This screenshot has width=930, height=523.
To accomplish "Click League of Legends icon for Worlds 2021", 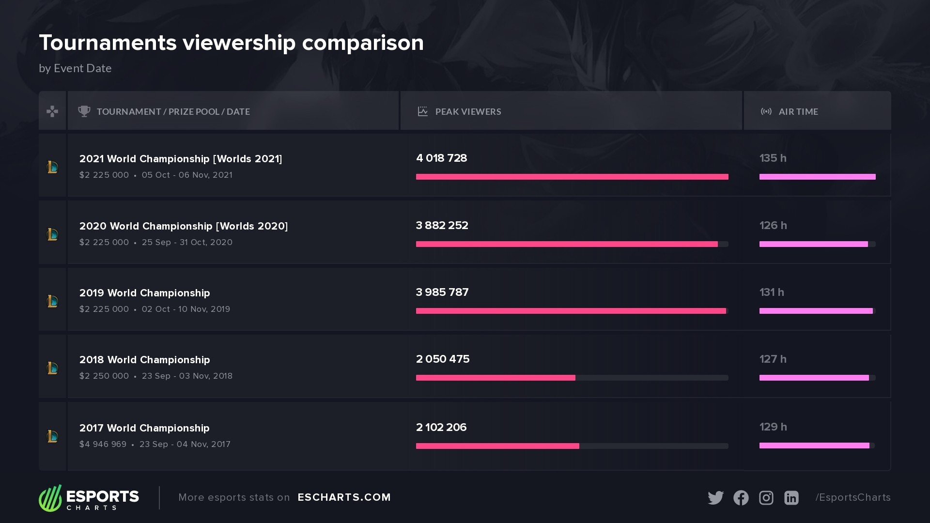I will point(52,167).
